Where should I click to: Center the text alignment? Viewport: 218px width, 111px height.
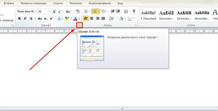(92, 18)
